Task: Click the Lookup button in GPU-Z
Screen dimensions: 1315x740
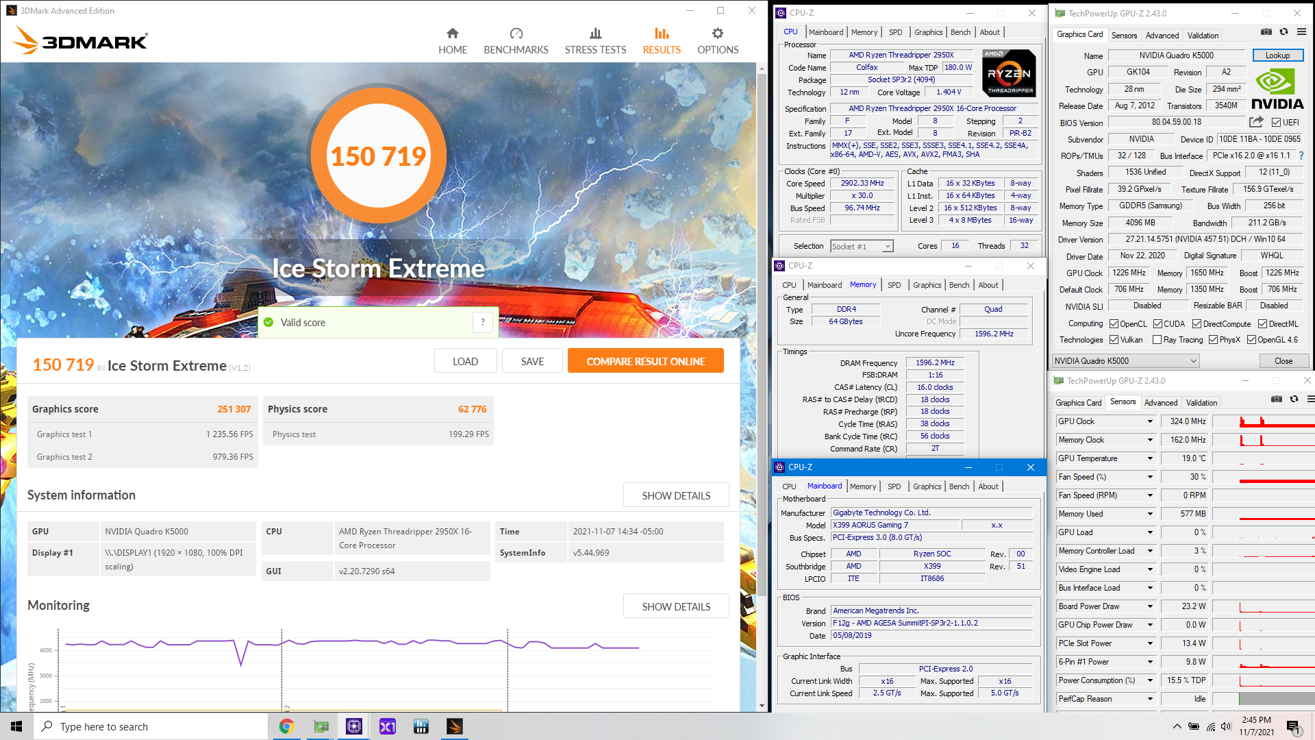Action: [1277, 56]
